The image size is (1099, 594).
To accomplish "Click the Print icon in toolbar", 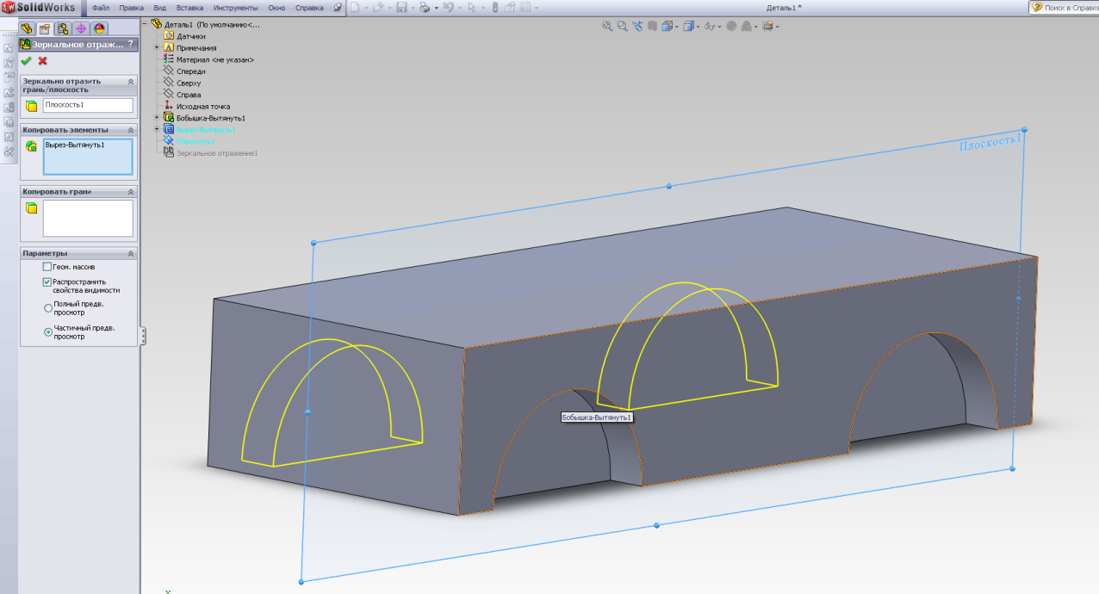I will tap(424, 7).
